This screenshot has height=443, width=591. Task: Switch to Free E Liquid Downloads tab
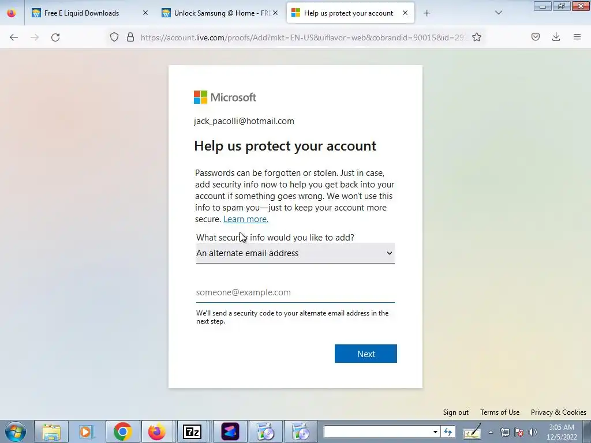[82, 13]
